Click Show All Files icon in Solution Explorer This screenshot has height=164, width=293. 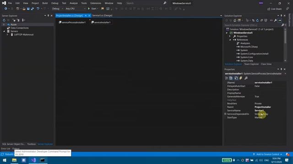click(266, 20)
